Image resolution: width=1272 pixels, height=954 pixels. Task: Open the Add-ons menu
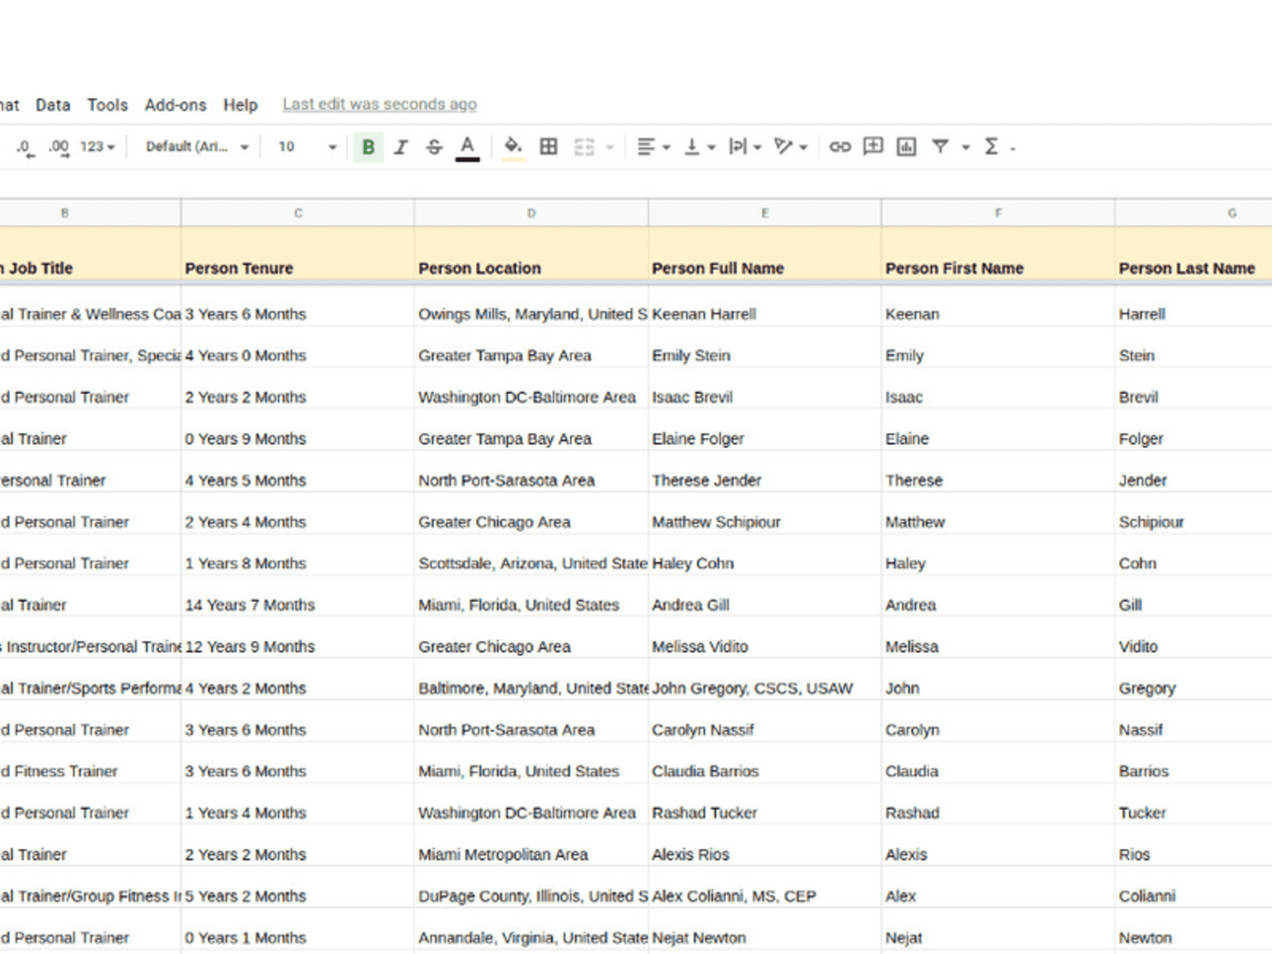click(x=176, y=105)
